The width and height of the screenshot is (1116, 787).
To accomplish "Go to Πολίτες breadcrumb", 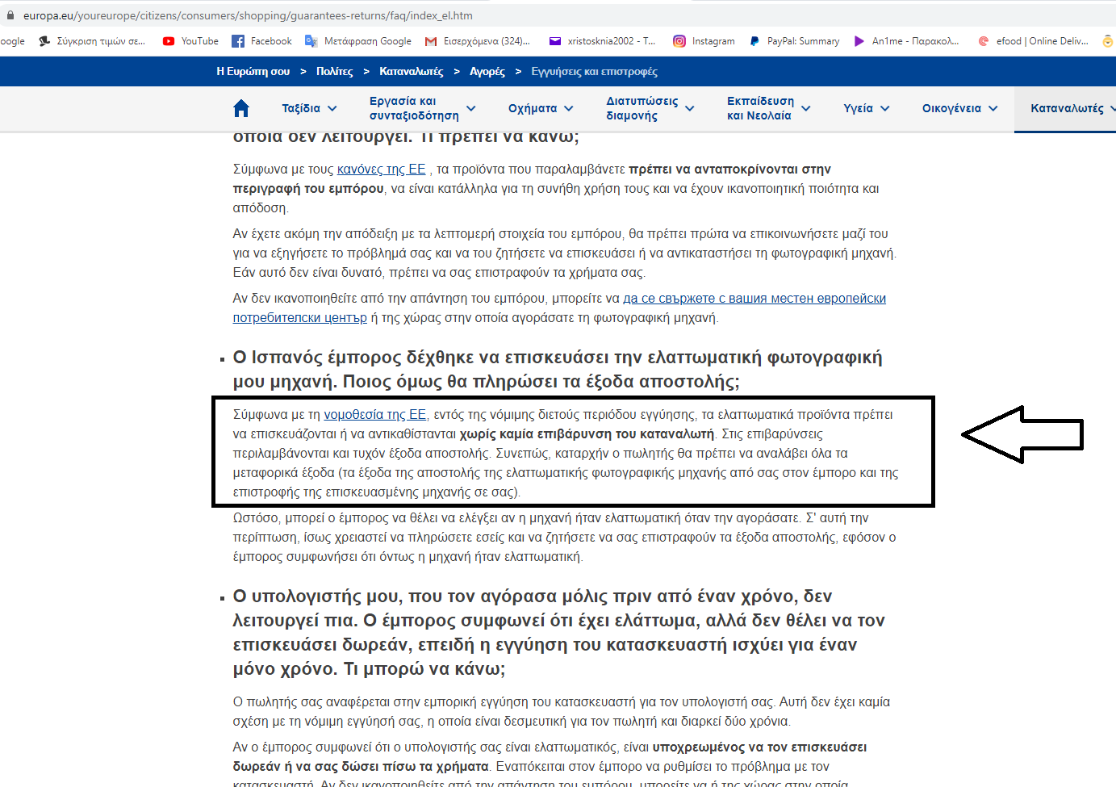I will coord(335,72).
